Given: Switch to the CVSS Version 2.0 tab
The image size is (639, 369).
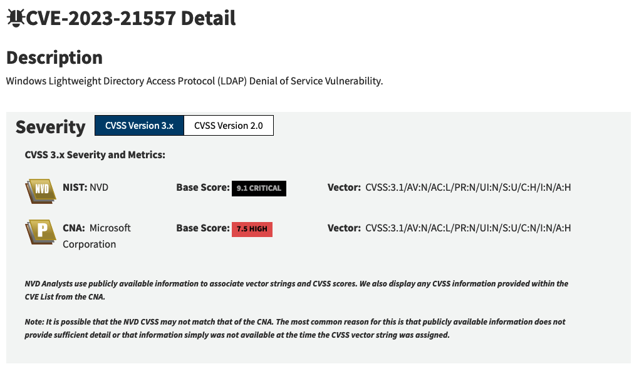Looking at the screenshot, I should tap(228, 125).
